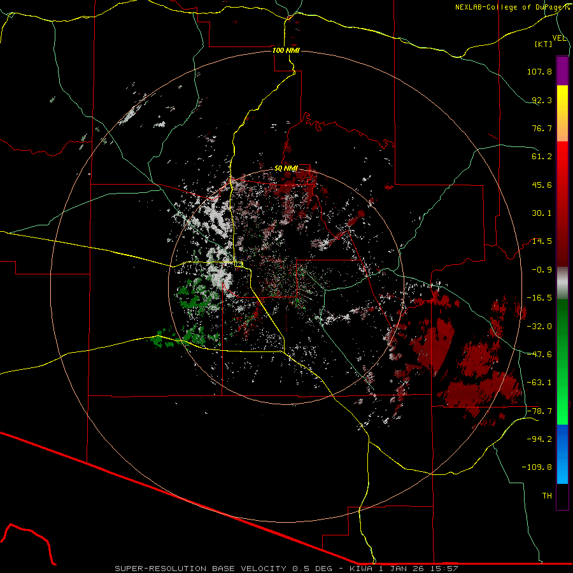The image size is (573, 573).
Task: Click the -0.9 value on velocity scale
Action: [542, 270]
